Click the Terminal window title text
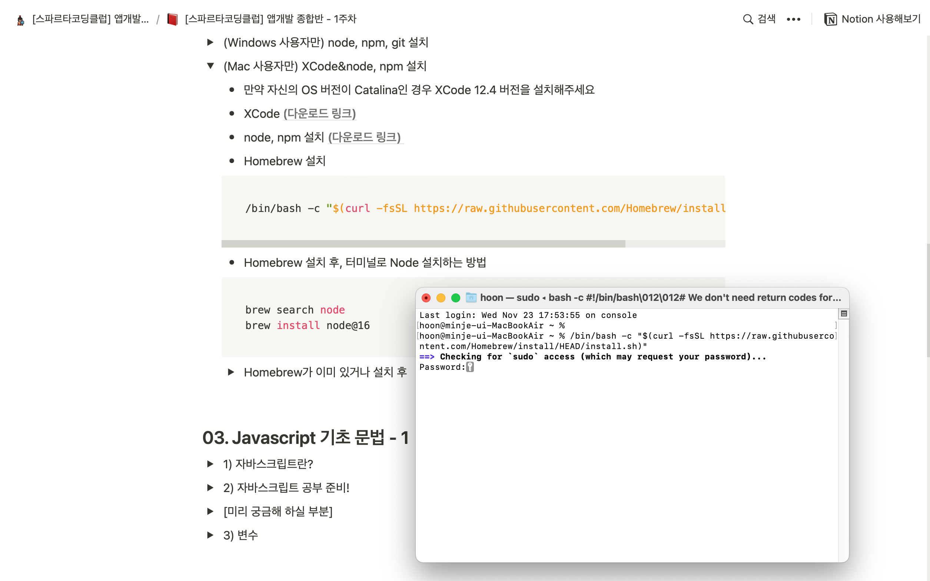The width and height of the screenshot is (930, 581). (x=660, y=298)
